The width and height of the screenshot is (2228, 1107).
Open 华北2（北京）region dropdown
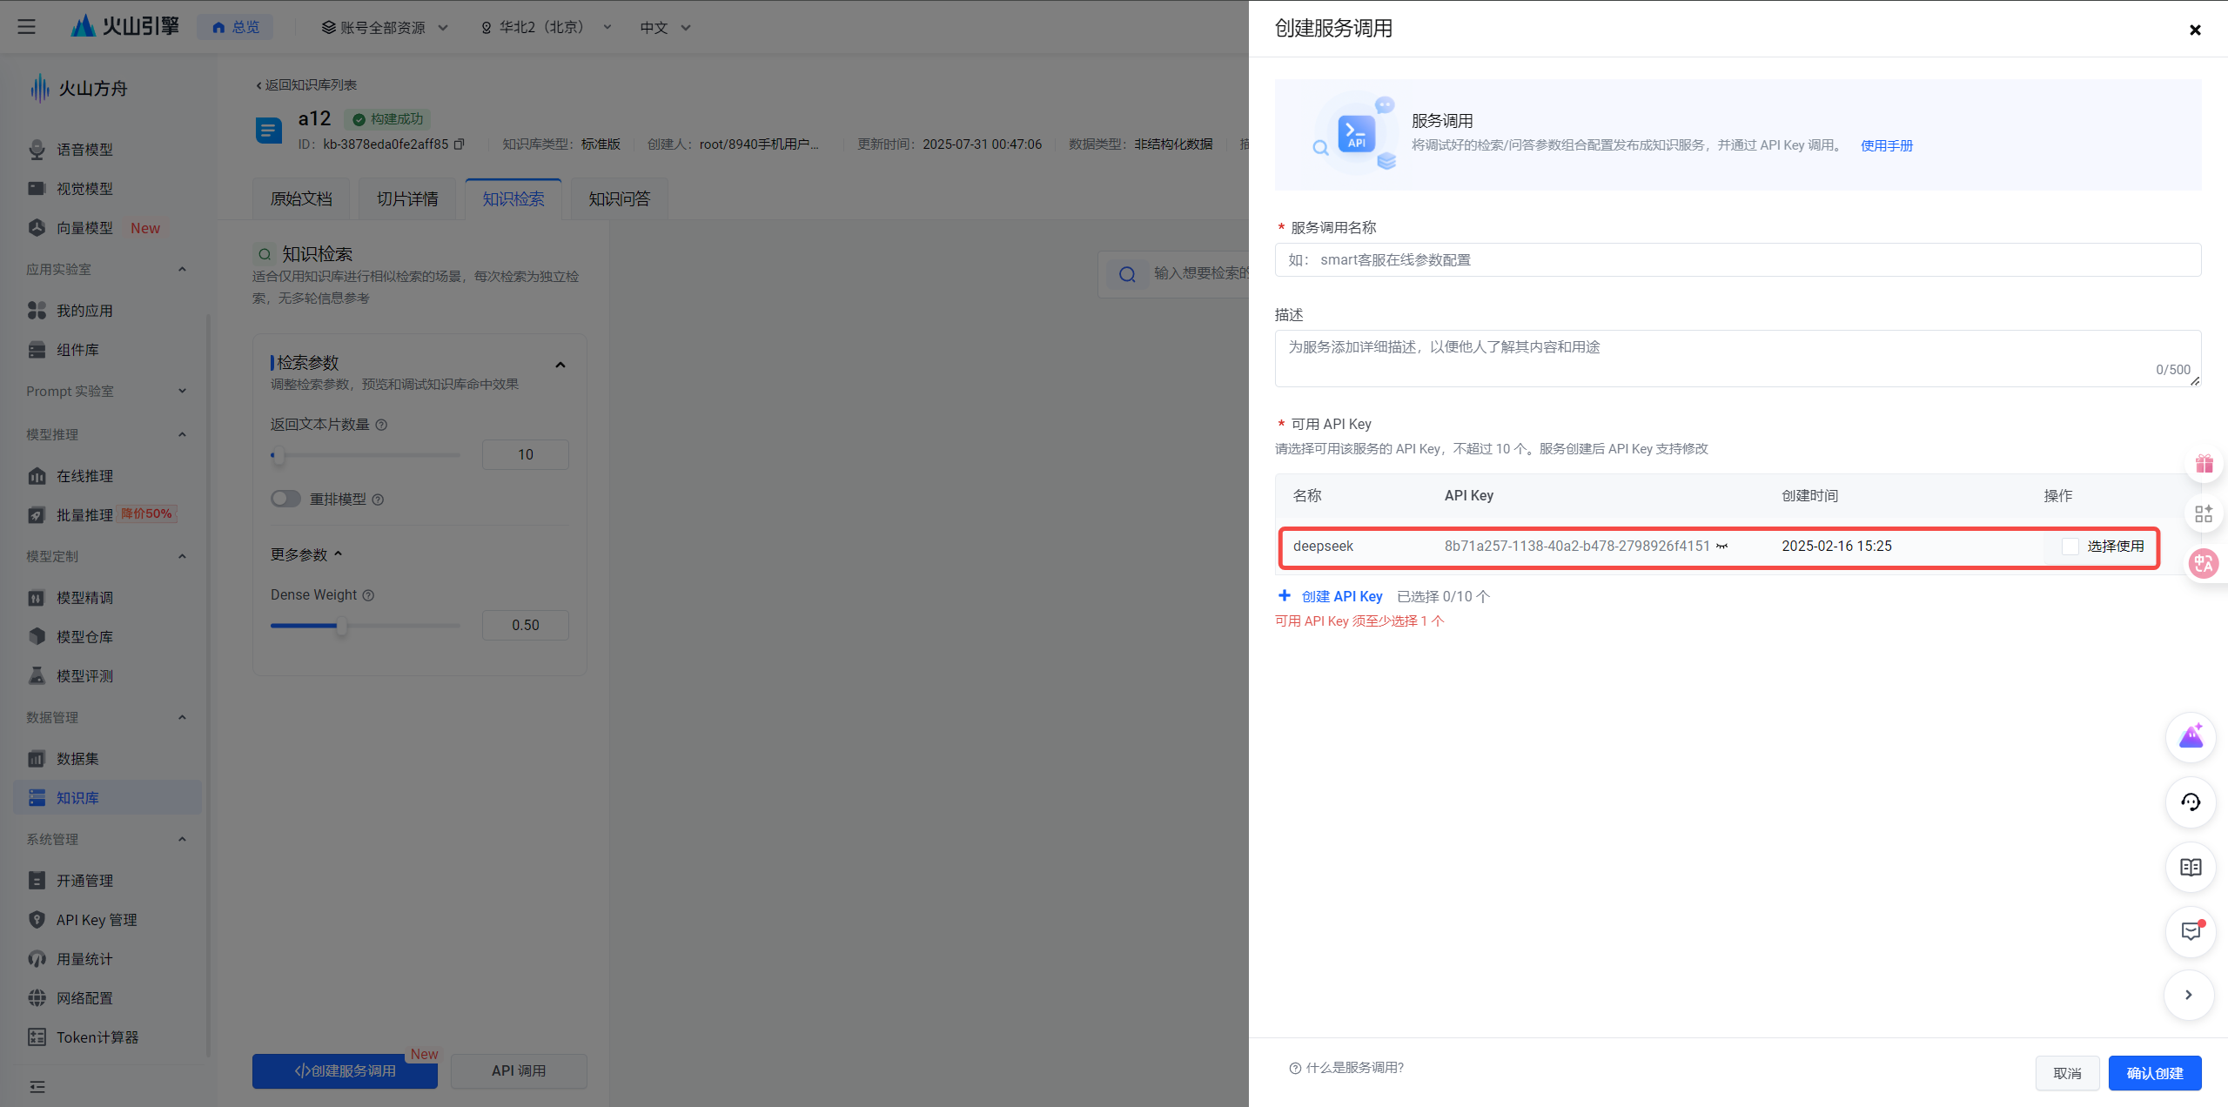tap(547, 27)
